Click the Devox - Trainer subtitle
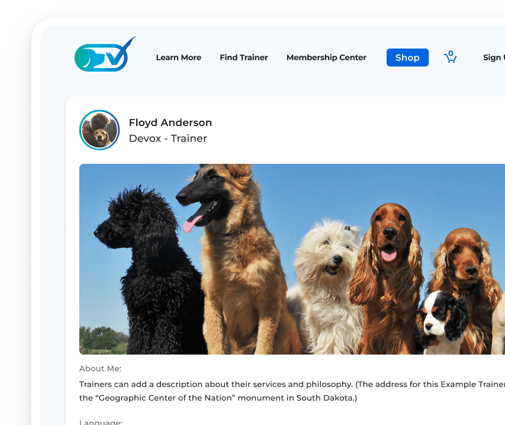 pos(168,139)
